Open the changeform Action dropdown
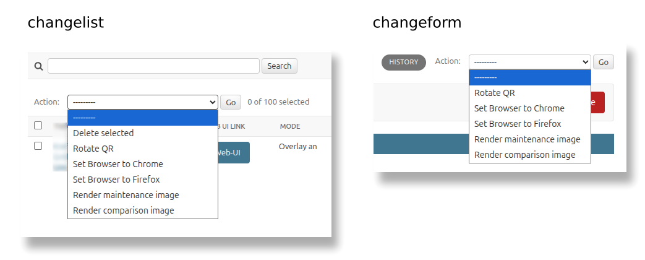 click(529, 62)
